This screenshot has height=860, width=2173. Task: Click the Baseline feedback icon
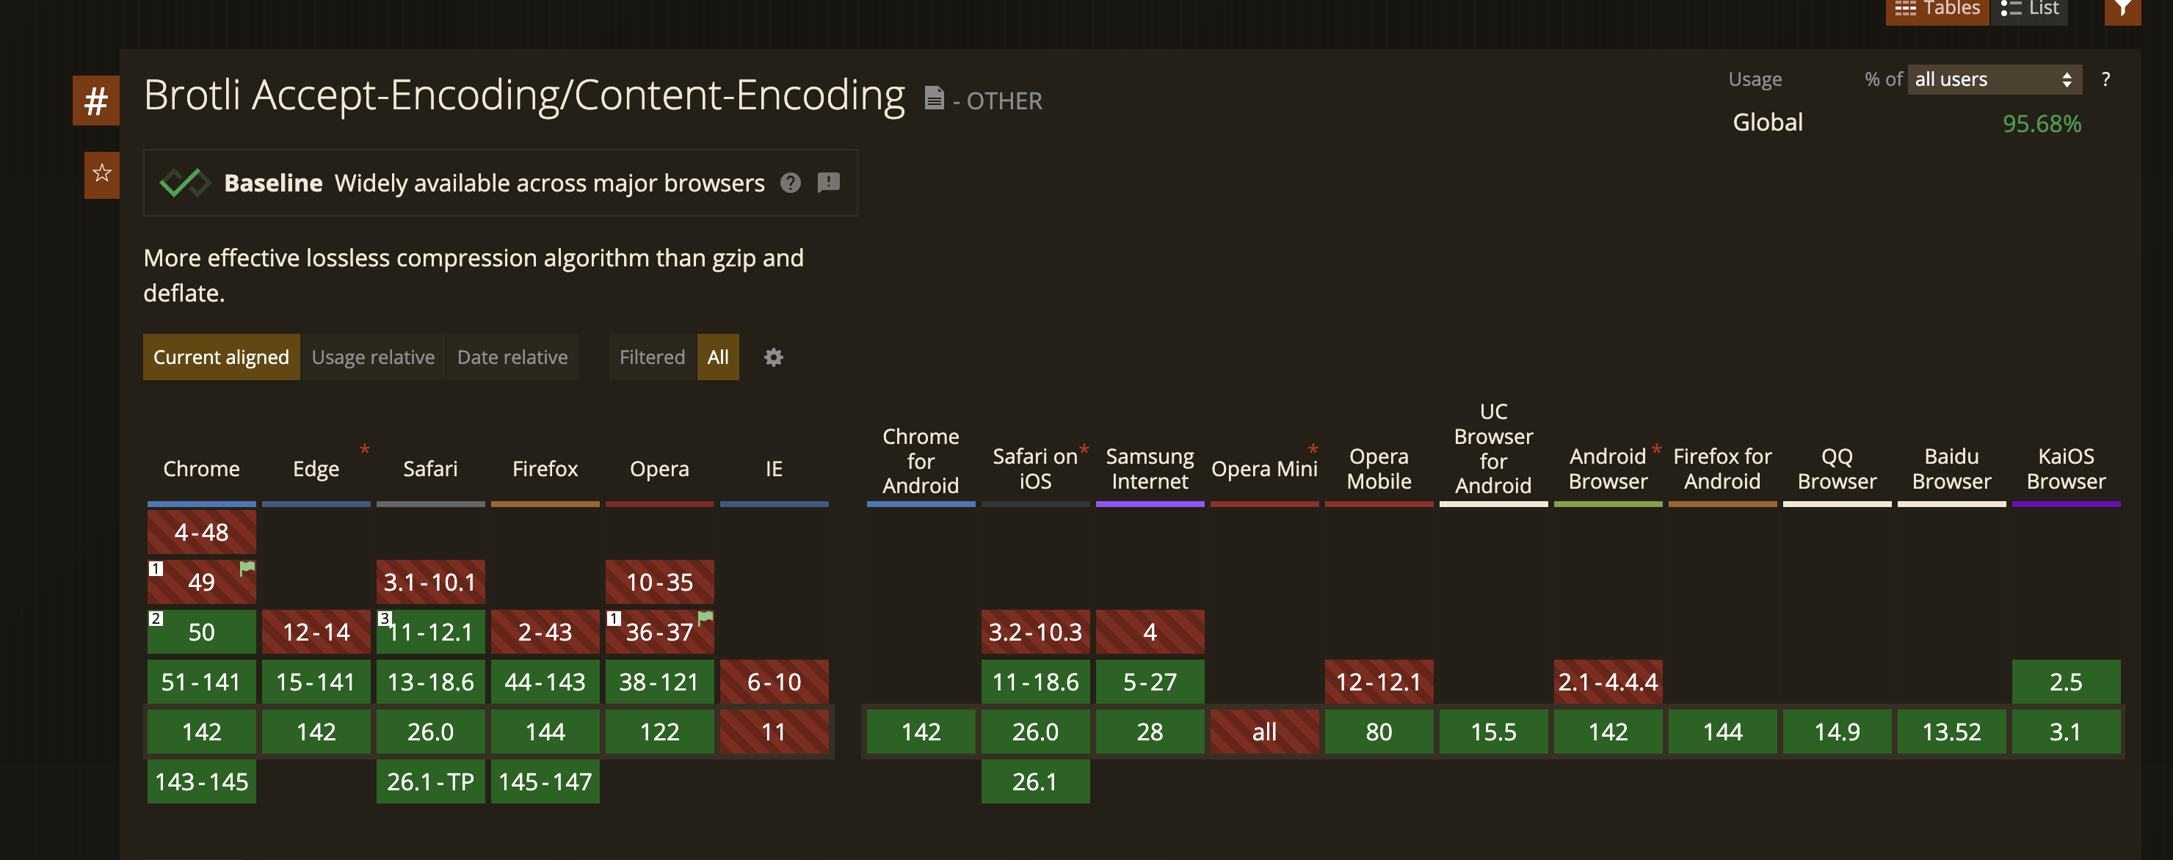(828, 183)
